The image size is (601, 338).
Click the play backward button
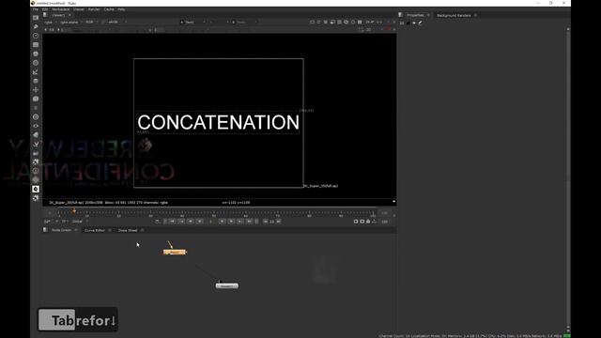[199, 222]
